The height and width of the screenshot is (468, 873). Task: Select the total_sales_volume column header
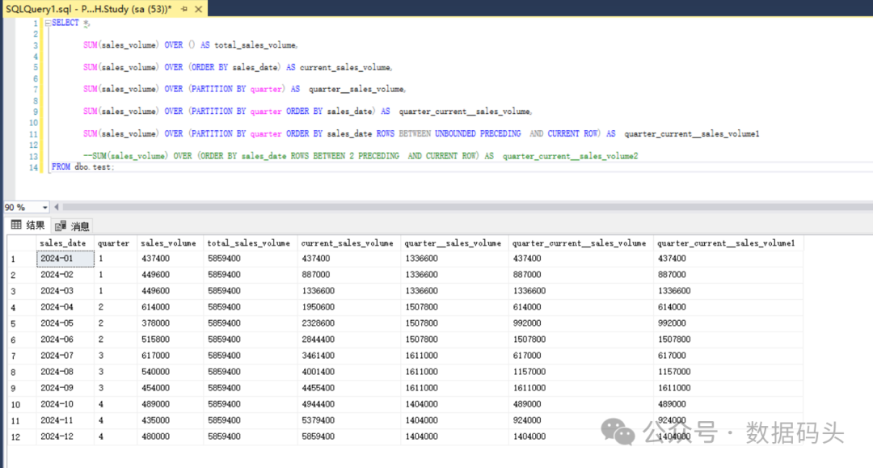[x=250, y=243]
